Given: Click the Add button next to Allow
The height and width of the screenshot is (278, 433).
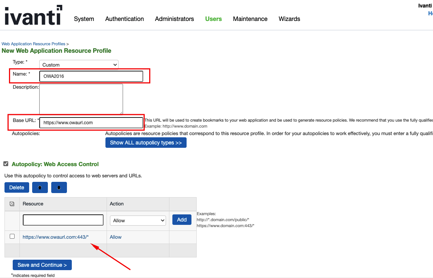Looking at the screenshot, I should pyautogui.click(x=182, y=220).
